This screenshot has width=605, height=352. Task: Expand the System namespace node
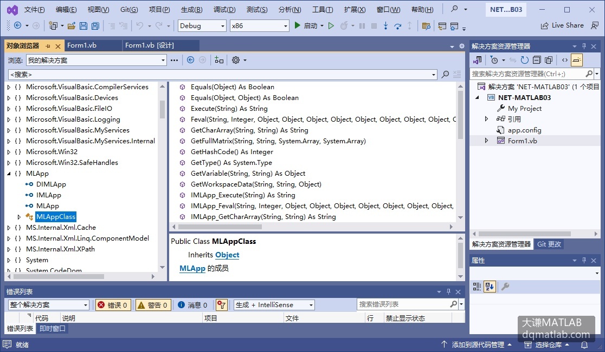[9, 260]
